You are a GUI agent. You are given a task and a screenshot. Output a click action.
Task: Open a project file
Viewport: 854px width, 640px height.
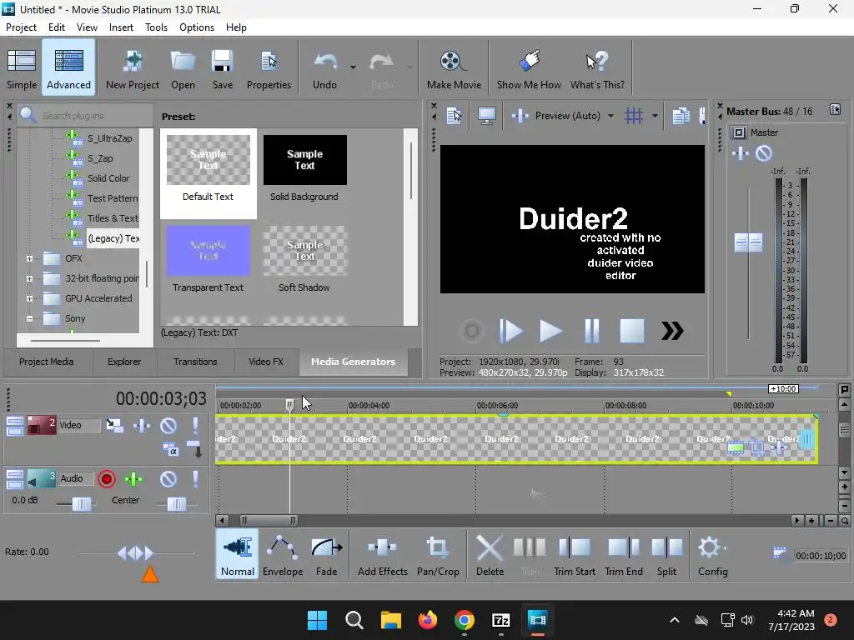click(x=183, y=68)
